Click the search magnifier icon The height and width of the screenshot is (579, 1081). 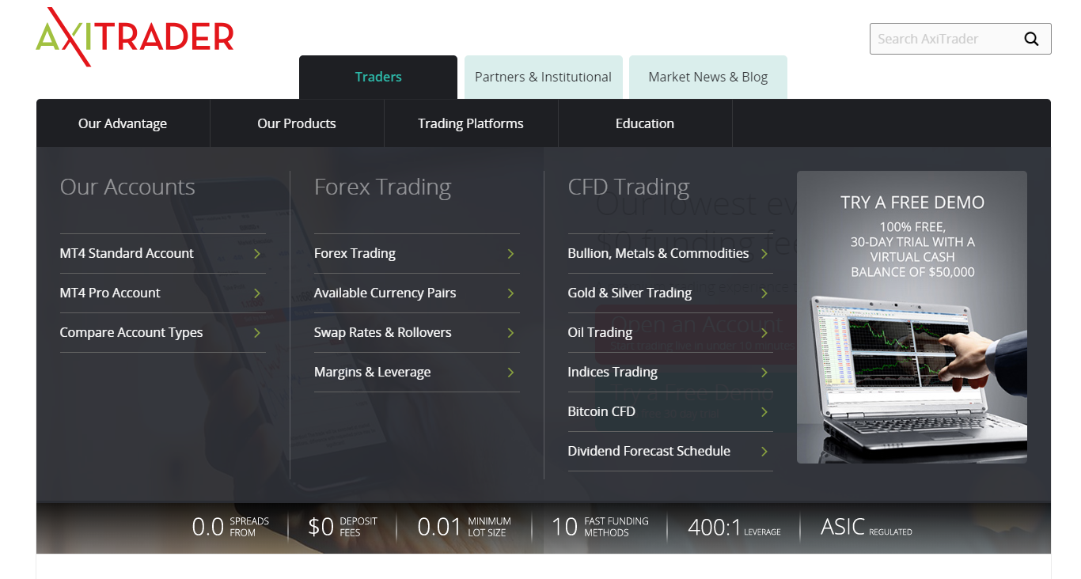tap(1031, 39)
